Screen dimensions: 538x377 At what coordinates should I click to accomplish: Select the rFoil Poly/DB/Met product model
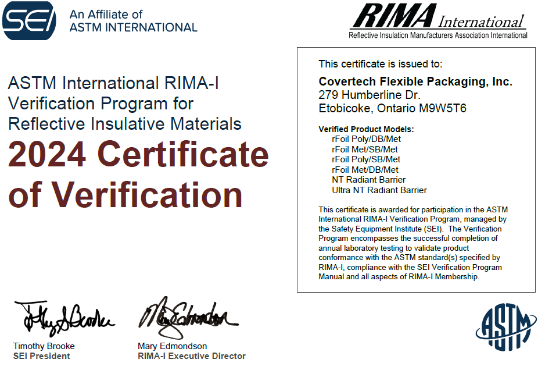[366, 139]
